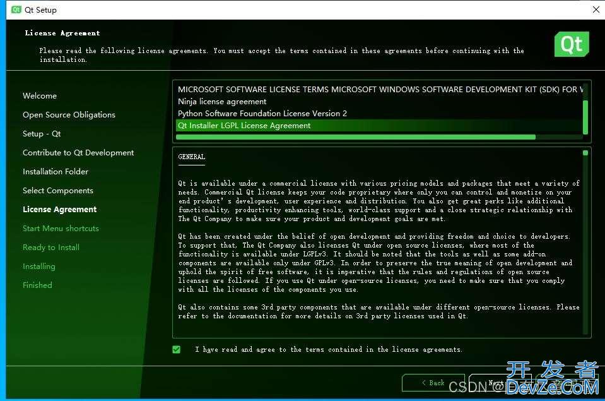The image size is (605, 401).
Task: Click the Installation Folder sidebar step
Action: [x=56, y=172]
